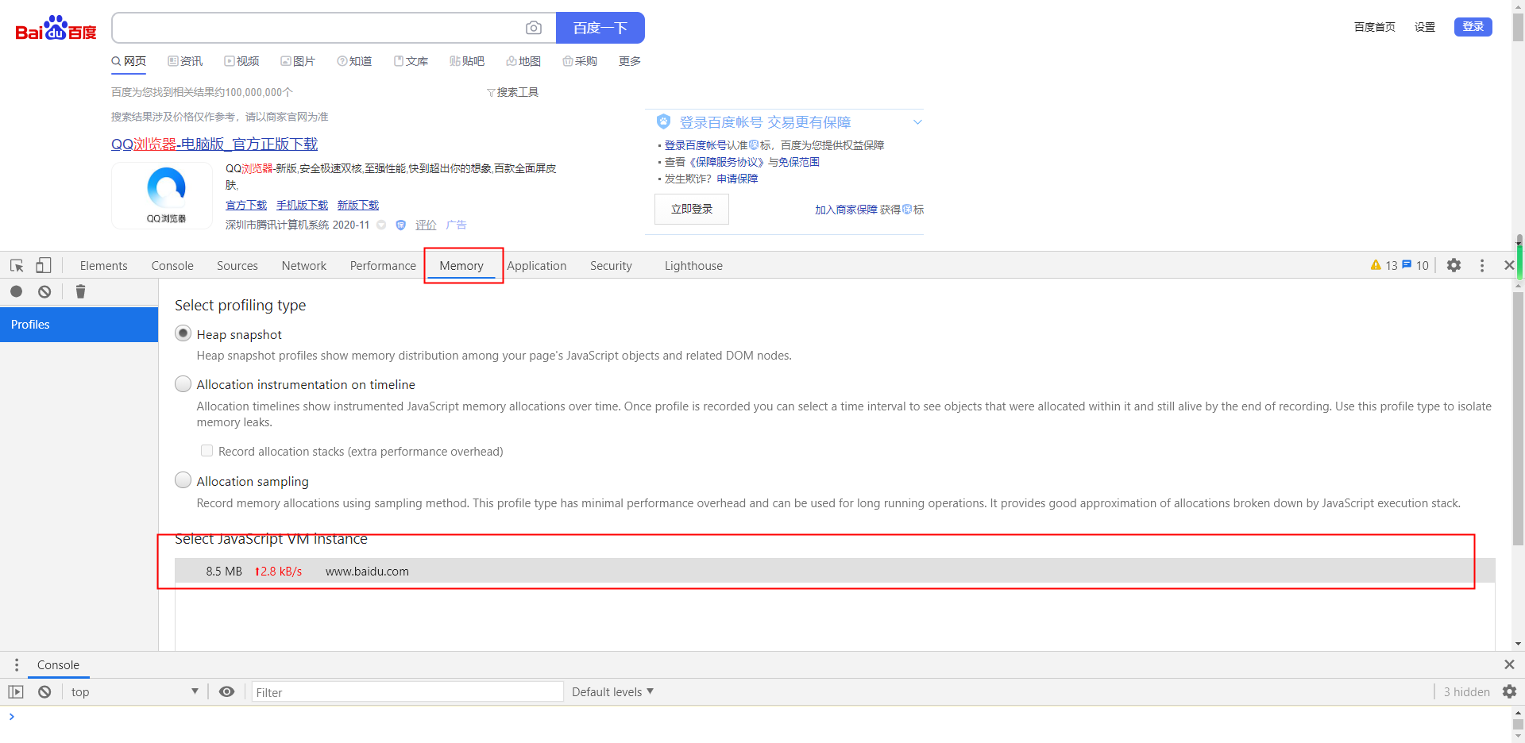Open the 搜索工具 search tools filter

click(x=512, y=92)
